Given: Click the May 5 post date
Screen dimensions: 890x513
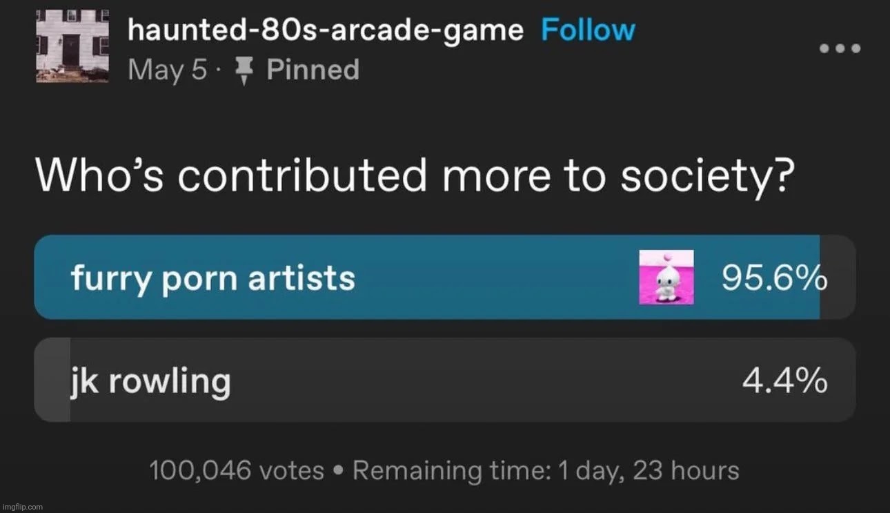Looking at the screenshot, I should 167,70.
